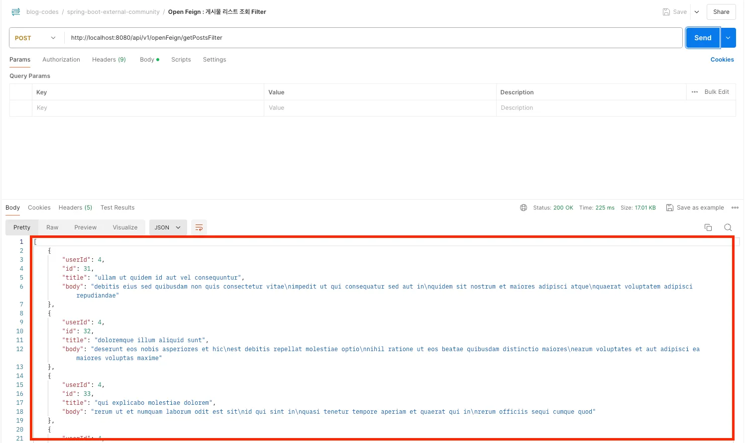The image size is (745, 443).
Task: Click the blue Send button
Action: [703, 38]
